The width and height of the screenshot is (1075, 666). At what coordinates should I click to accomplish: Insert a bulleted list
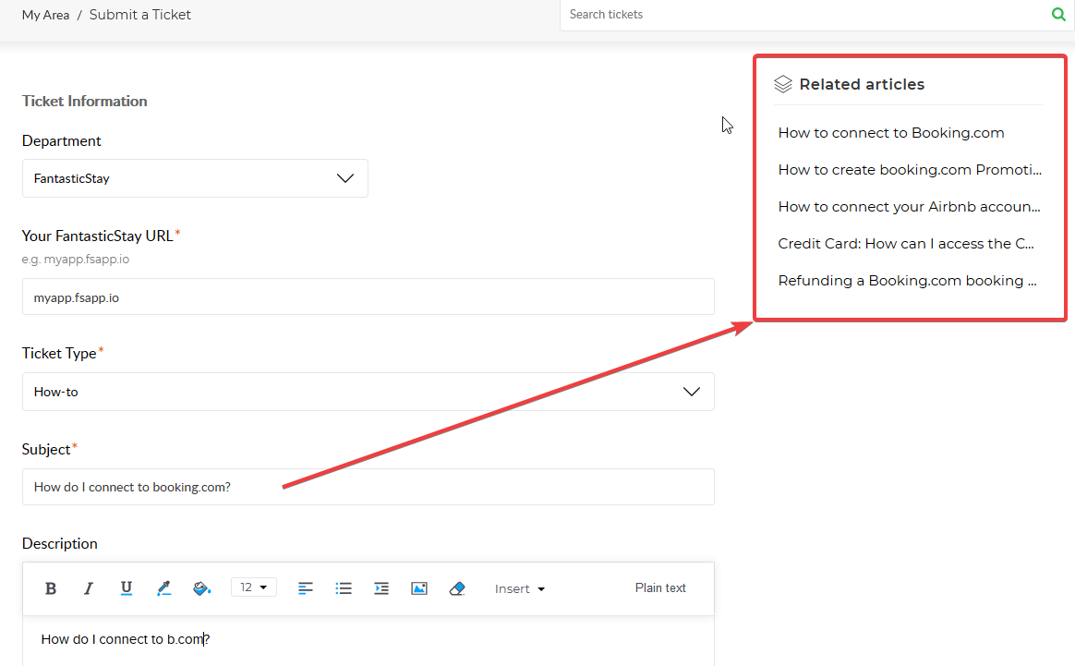click(x=344, y=588)
